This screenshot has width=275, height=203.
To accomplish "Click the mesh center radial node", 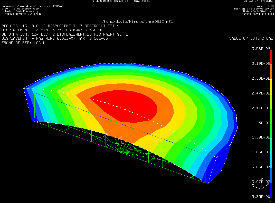I will coord(120,152).
